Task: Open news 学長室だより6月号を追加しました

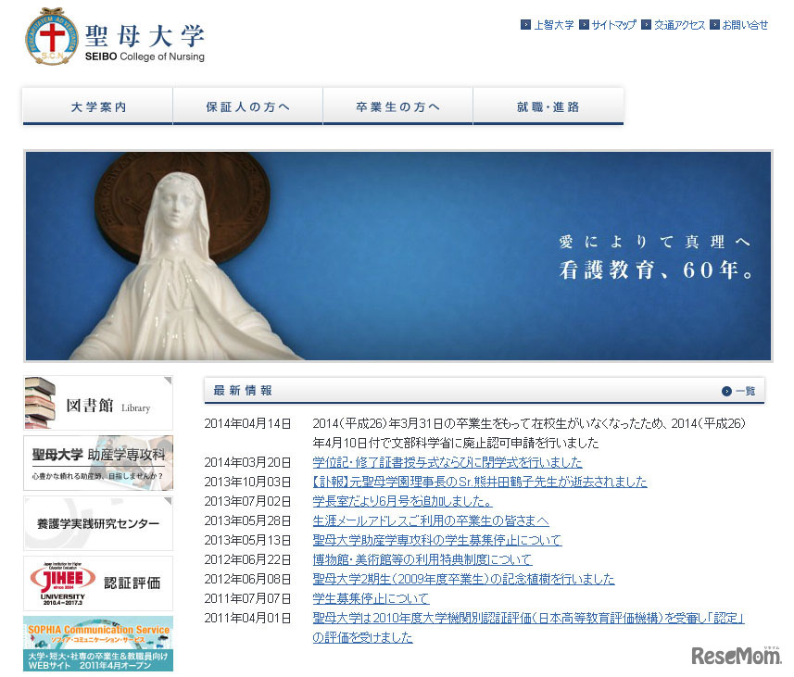Action: [402, 501]
